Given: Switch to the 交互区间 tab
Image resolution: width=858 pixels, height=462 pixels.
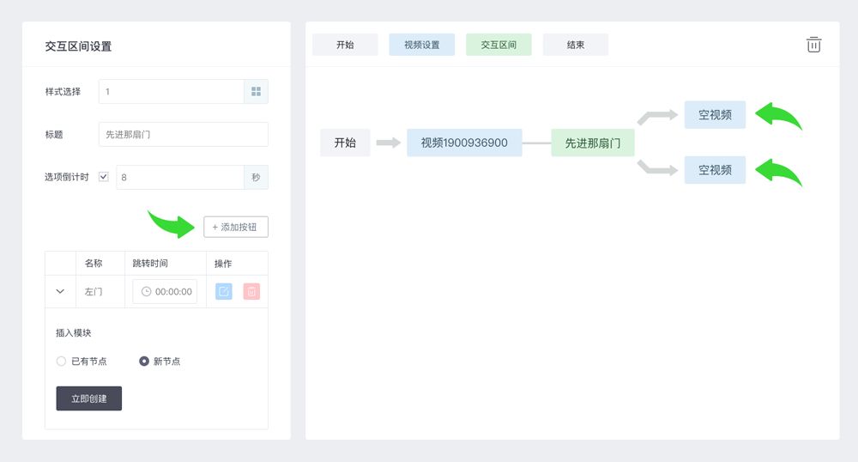Looking at the screenshot, I should 498,45.
